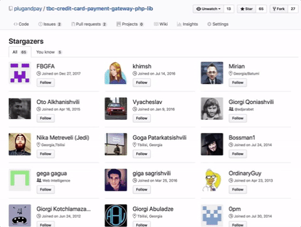This screenshot has width=301, height=227.
Task: Click Giorgi Abuladze's circular logo avatar
Action: [x=116, y=216]
